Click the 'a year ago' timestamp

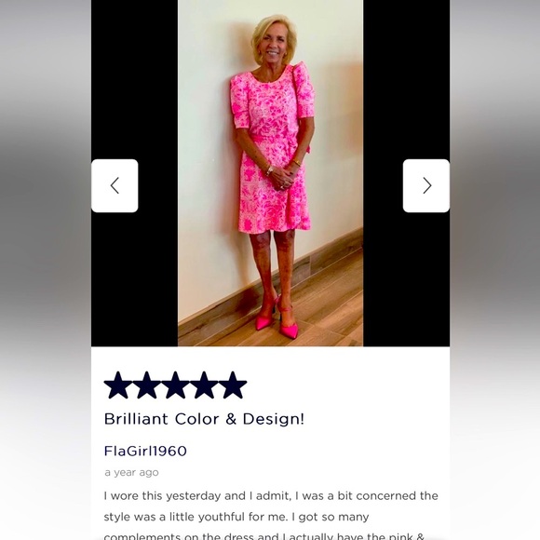click(131, 473)
